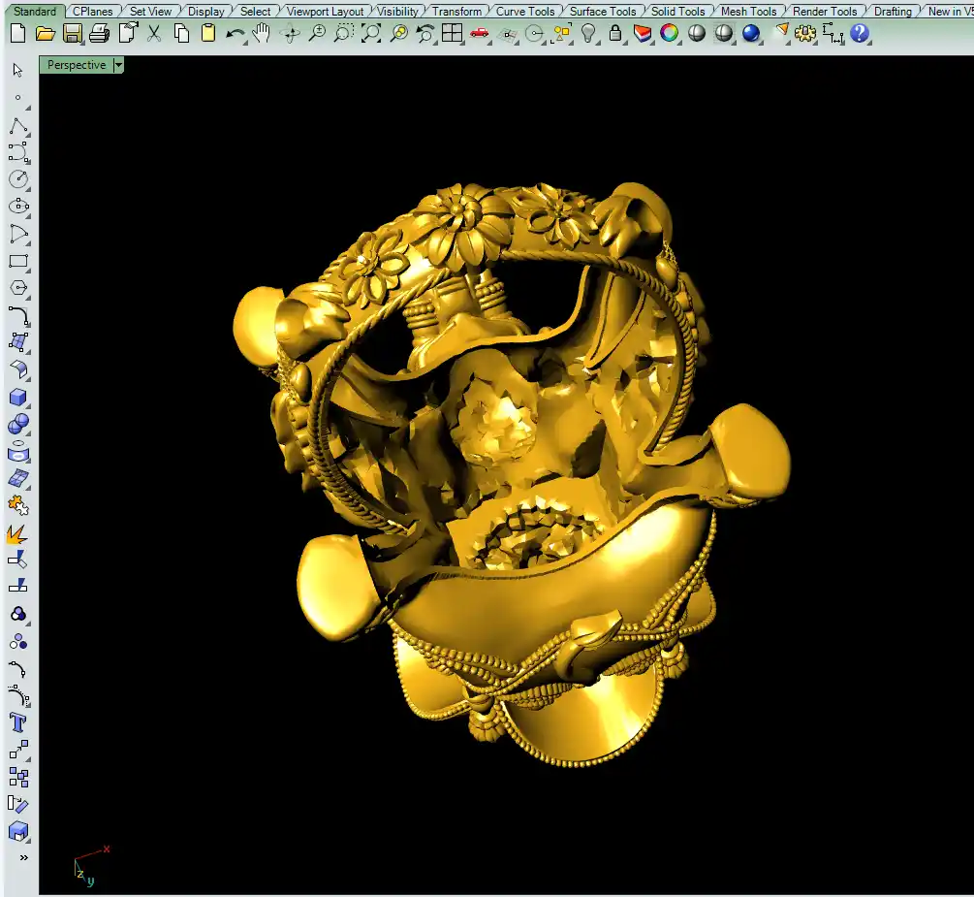Toggle the light bulb hide objects icon

pos(588,33)
